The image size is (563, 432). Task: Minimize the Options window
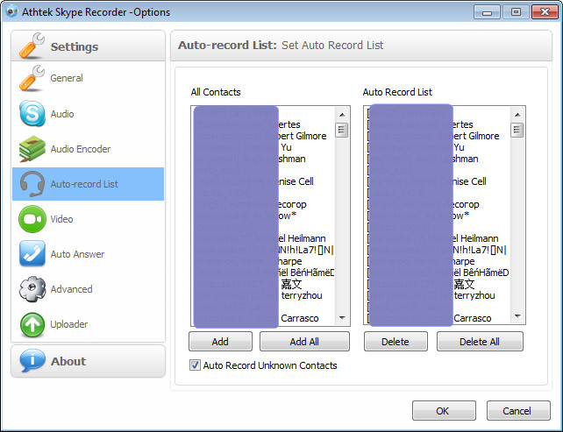[487, 12]
